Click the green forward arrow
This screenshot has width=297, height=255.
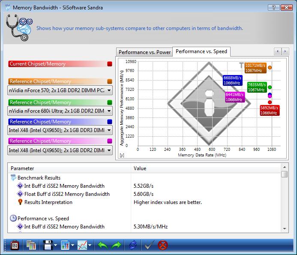pyautogui.click(x=116, y=246)
